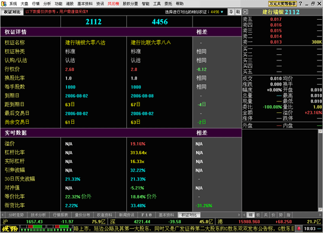Click the green-red market breadth indicator bar
Screen dimensions: 323x233
tap(47, 228)
